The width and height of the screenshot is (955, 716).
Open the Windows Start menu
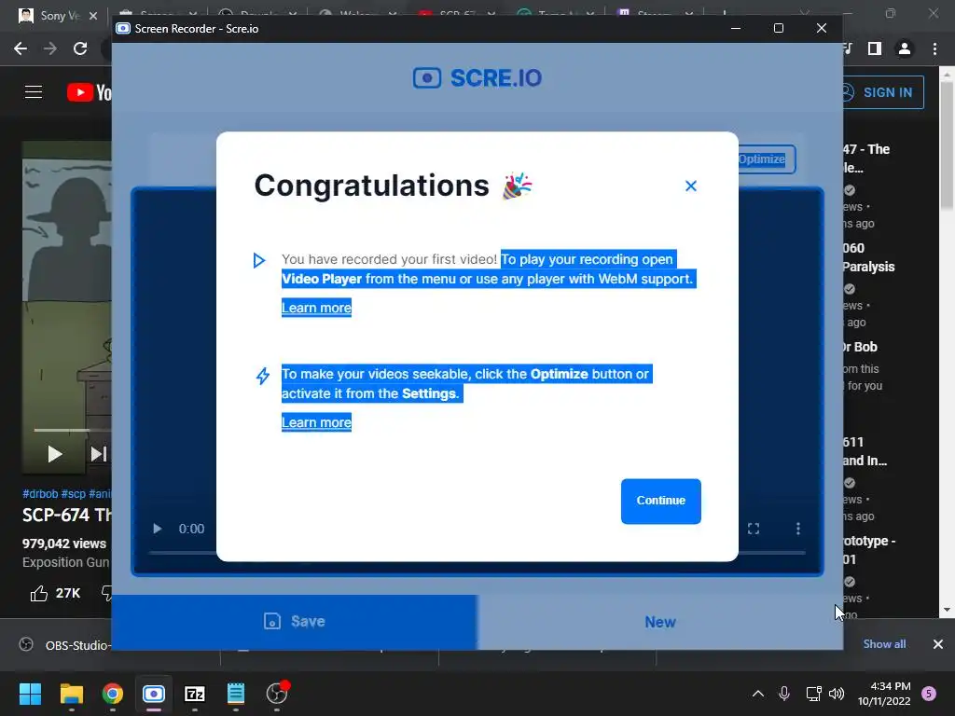point(30,694)
